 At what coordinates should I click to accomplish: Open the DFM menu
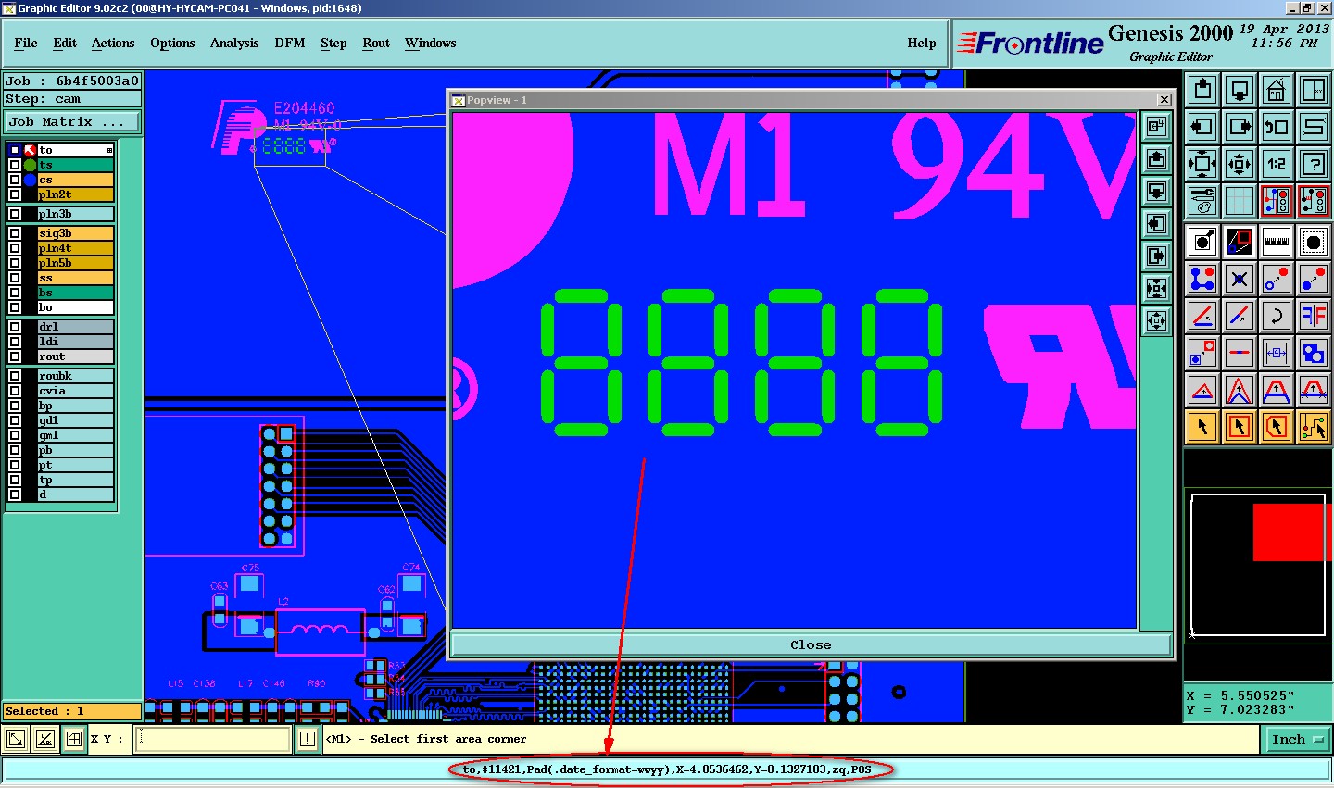tap(290, 43)
